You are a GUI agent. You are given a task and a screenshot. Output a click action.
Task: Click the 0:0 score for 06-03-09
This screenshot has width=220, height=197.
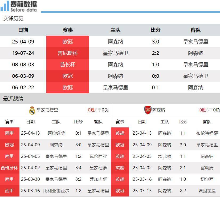(156, 76)
